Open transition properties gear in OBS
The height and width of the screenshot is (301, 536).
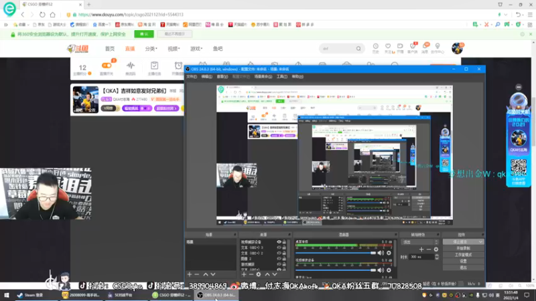click(436, 249)
